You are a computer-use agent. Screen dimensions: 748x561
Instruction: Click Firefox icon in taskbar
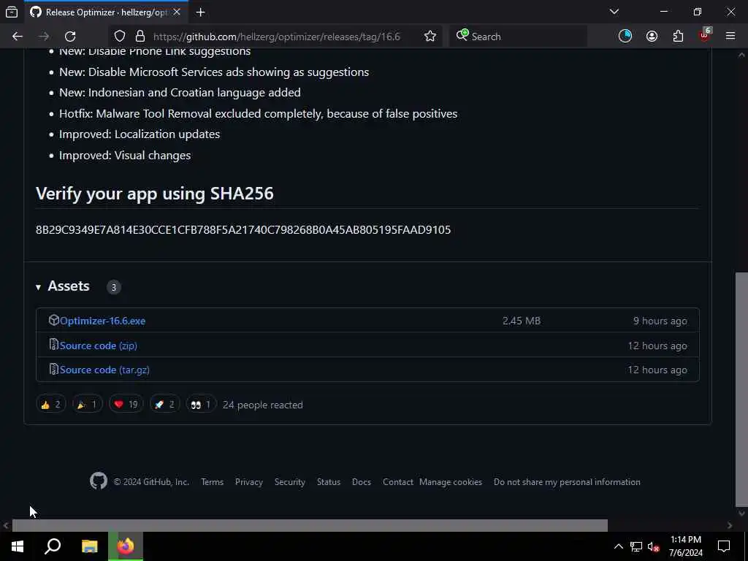[126, 546]
